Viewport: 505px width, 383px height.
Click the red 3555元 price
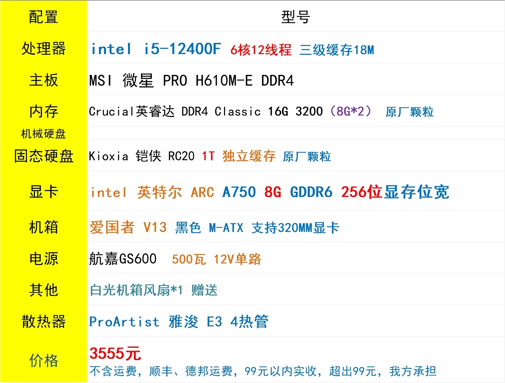tap(115, 353)
